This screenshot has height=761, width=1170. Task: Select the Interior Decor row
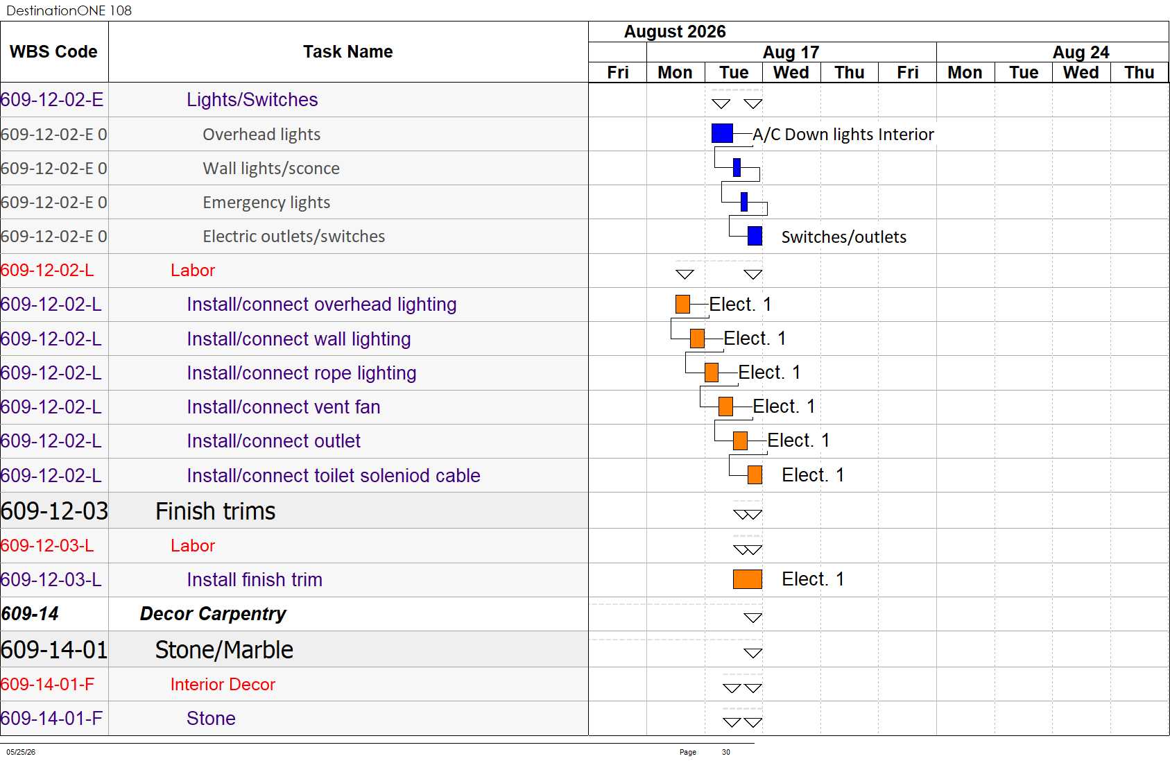click(294, 685)
